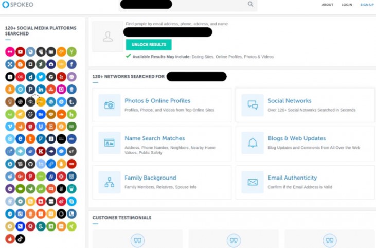Open the Login page
The height and width of the screenshot is (248, 376).
click(347, 5)
